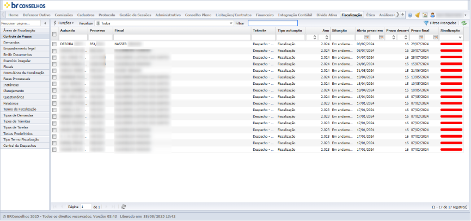The width and height of the screenshot is (471, 221).
Task: Click the second Prazo decorrido spinner
Action: coord(406,37)
